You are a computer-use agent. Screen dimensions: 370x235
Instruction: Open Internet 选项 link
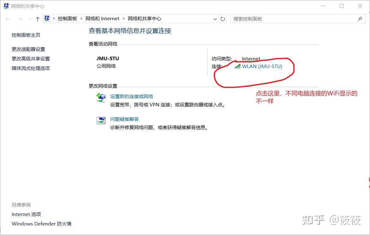pyautogui.click(x=26, y=214)
